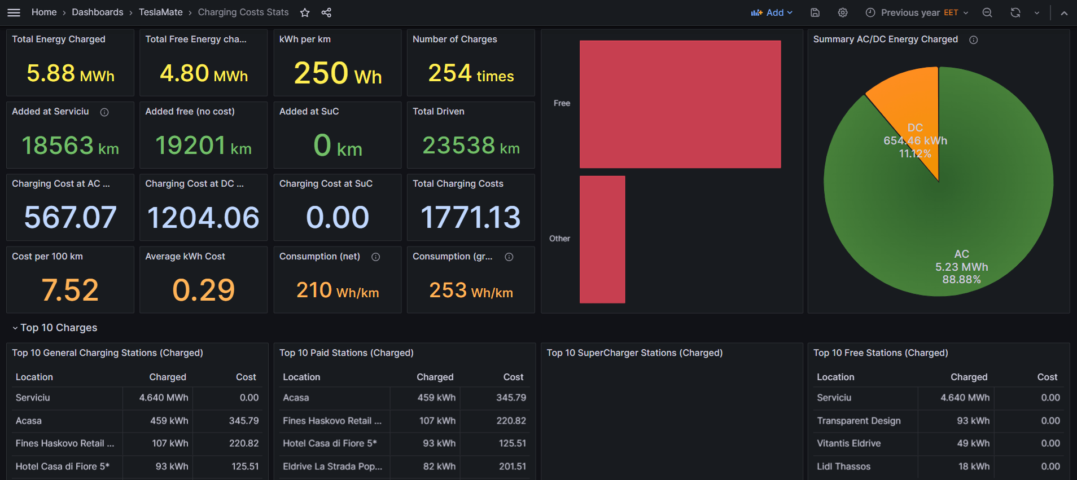This screenshot has width=1077, height=480.
Task: Show info for Added at Serviciu panel
Action: [104, 112]
